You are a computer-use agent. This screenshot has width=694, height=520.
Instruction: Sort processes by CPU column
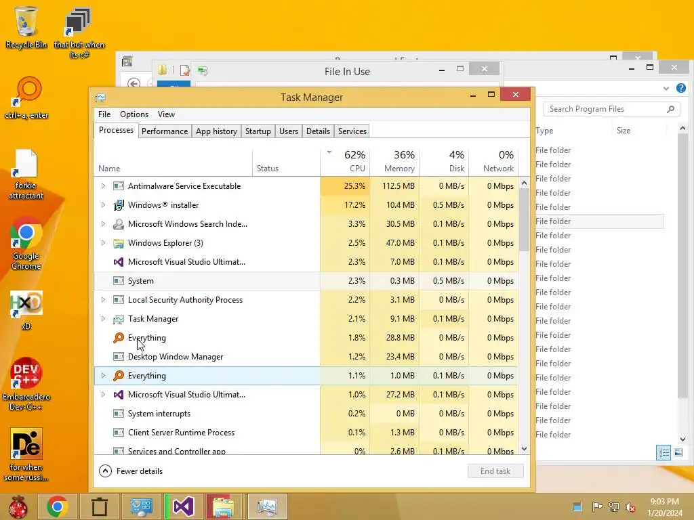coord(345,162)
